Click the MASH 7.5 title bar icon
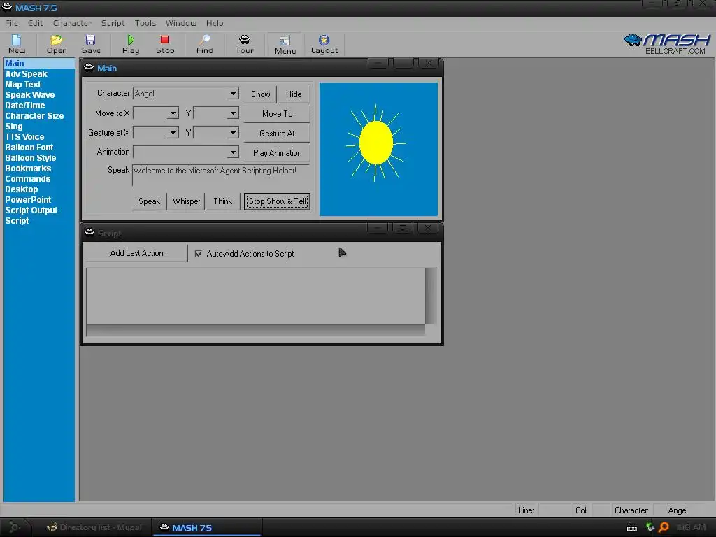 7,7
